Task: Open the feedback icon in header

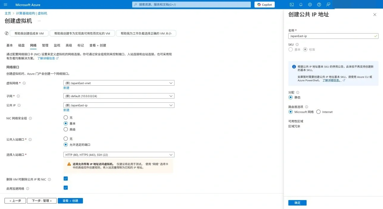Action: click(x=328, y=4)
